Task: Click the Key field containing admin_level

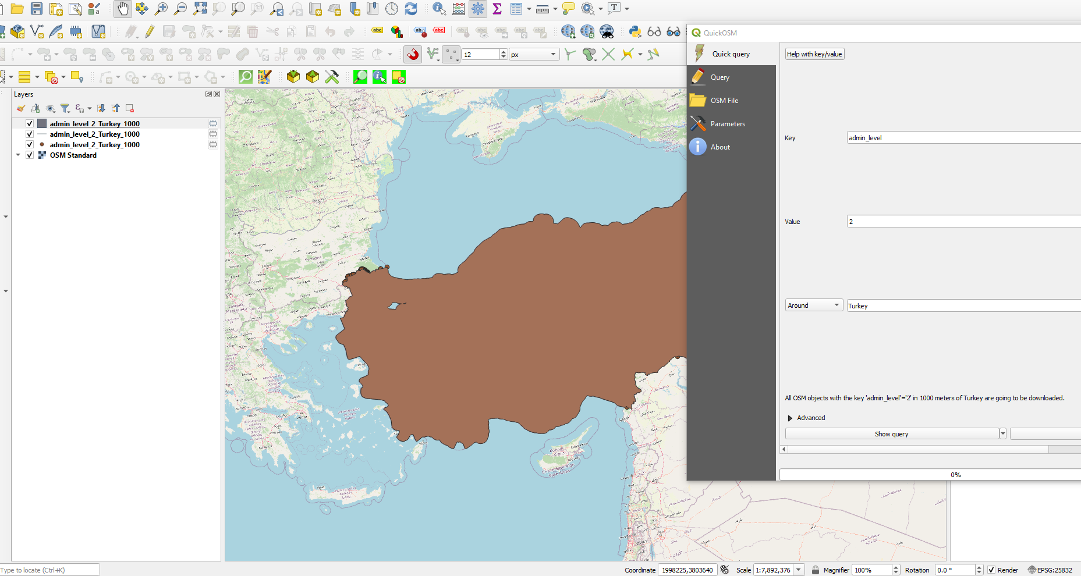Action: tap(964, 138)
